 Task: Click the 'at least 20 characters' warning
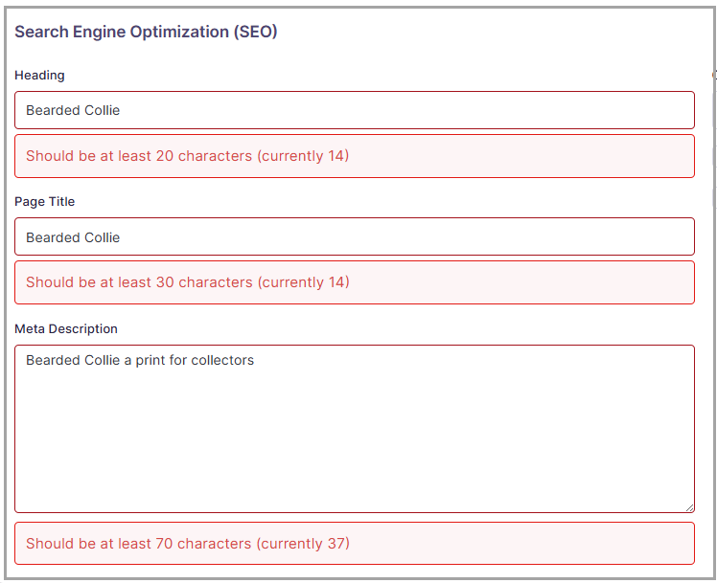pyautogui.click(x=355, y=156)
